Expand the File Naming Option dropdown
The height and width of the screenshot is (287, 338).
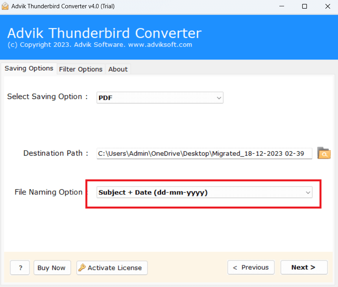pos(204,192)
